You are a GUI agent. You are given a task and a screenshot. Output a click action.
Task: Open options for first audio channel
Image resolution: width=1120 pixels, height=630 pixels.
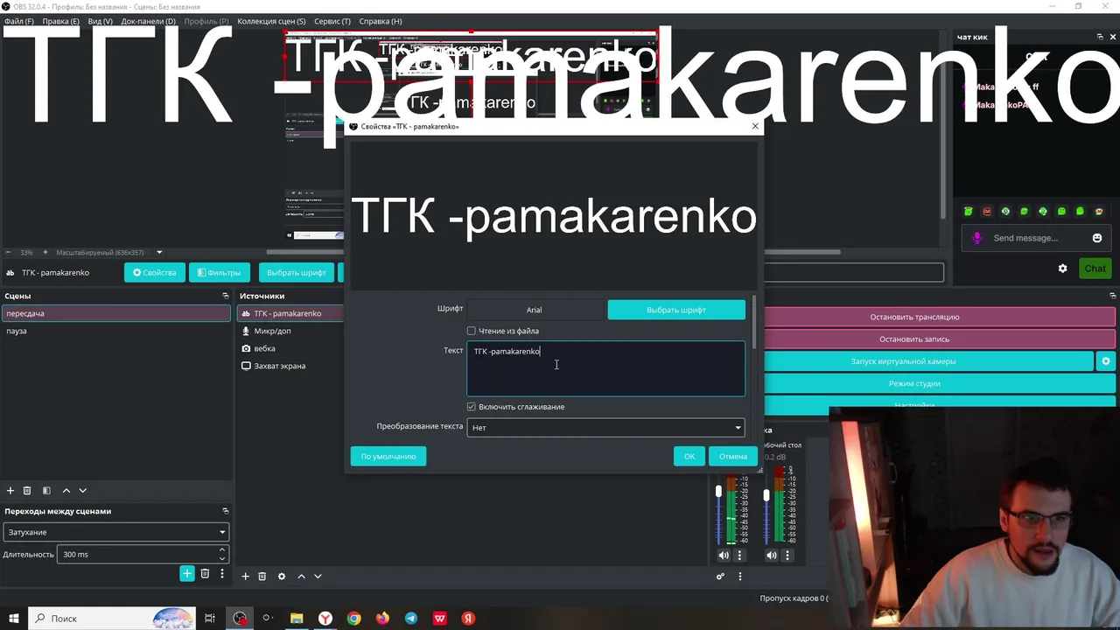(739, 555)
